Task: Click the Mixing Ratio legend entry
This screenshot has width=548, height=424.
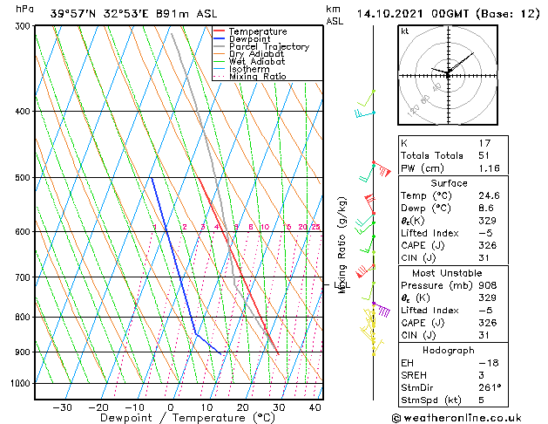Action: (250, 76)
